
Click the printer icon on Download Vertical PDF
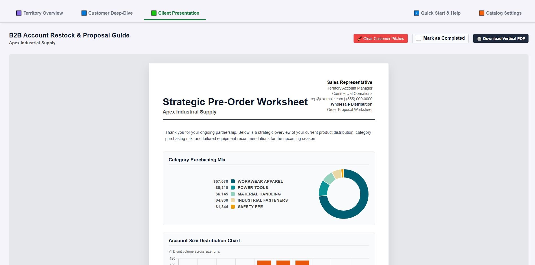point(479,39)
